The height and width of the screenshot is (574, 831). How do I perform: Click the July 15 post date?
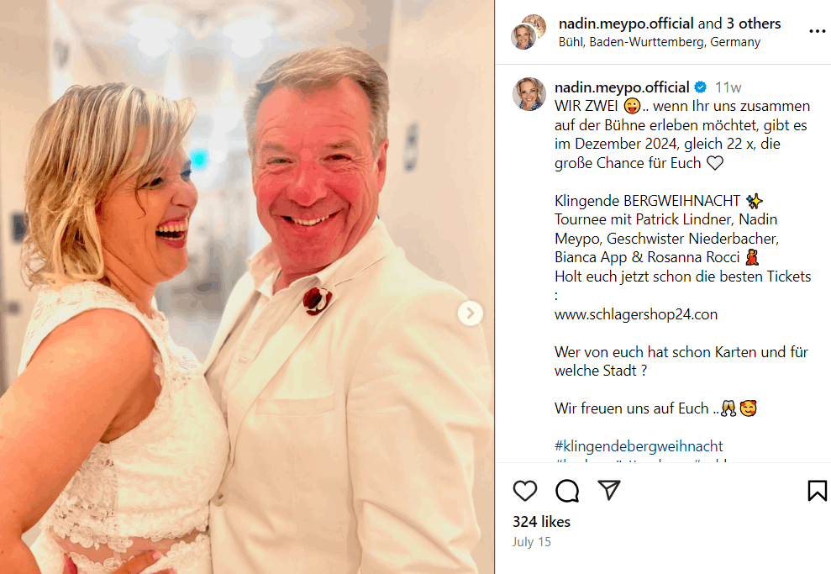point(532,542)
